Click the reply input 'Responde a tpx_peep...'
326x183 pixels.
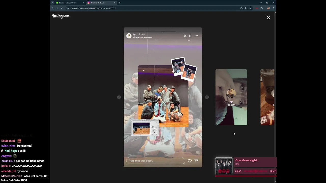(156, 161)
